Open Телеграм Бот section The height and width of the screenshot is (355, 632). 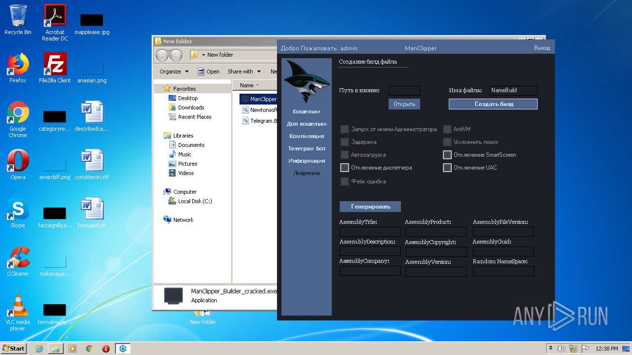307,148
